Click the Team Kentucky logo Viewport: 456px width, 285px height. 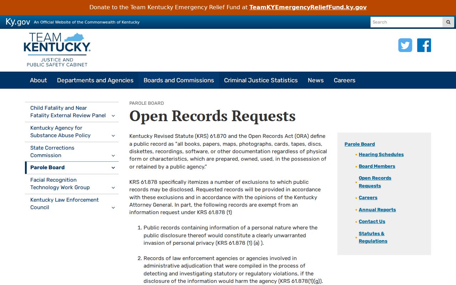click(x=57, y=50)
